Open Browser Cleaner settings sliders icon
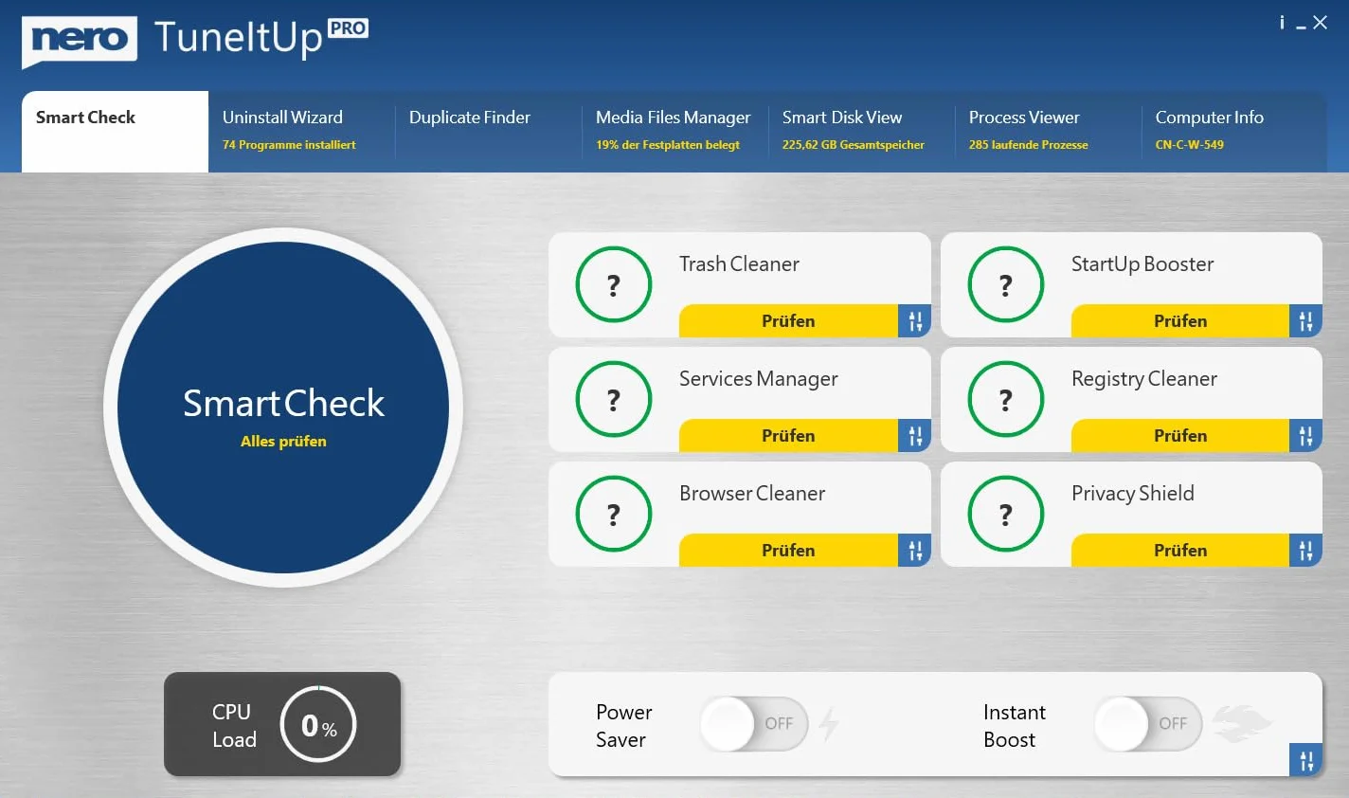 pos(914,551)
